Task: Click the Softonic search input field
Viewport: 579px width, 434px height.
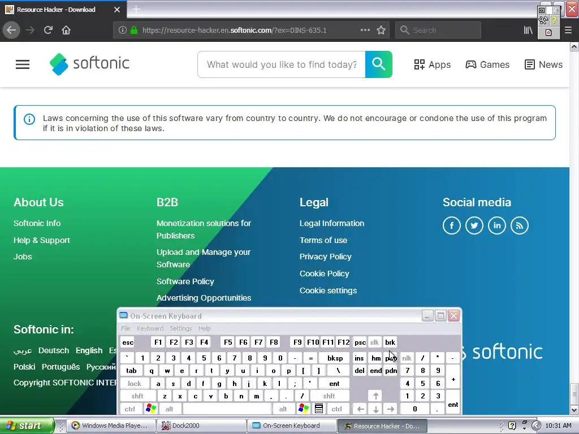Action: (x=282, y=64)
